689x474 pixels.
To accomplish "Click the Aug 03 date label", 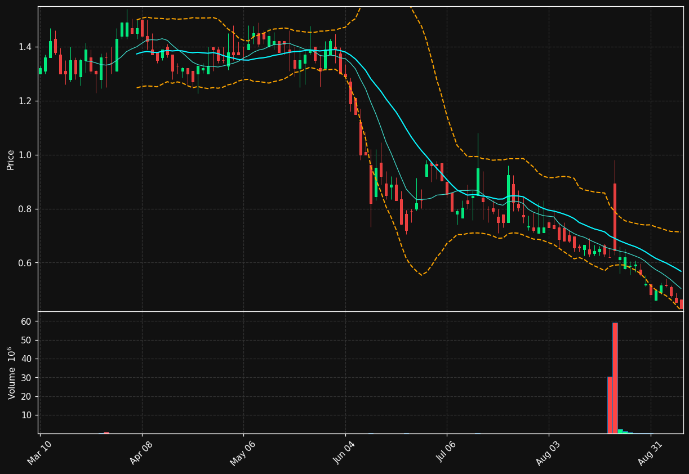I will pyautogui.click(x=548, y=452).
